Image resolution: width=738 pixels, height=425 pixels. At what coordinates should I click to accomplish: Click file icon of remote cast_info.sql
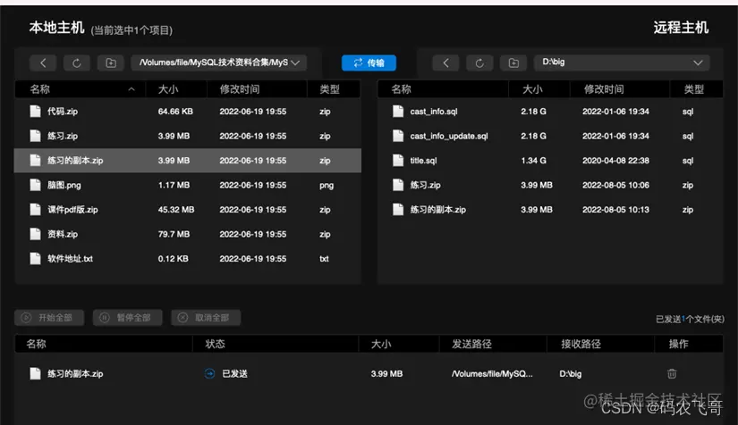click(398, 112)
